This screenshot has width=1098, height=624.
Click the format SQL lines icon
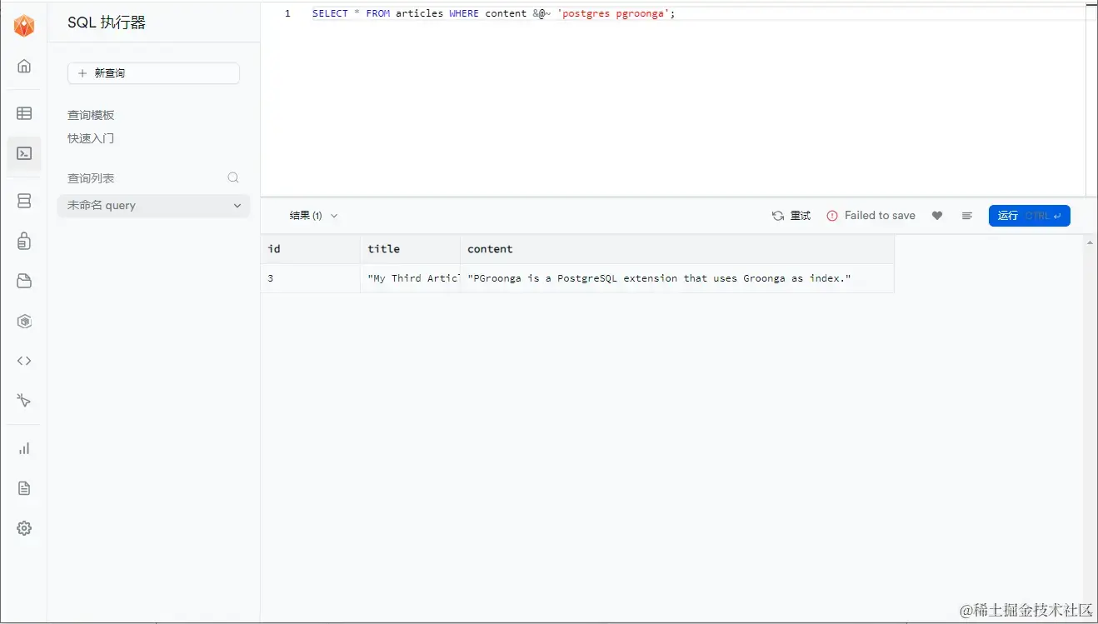point(966,215)
